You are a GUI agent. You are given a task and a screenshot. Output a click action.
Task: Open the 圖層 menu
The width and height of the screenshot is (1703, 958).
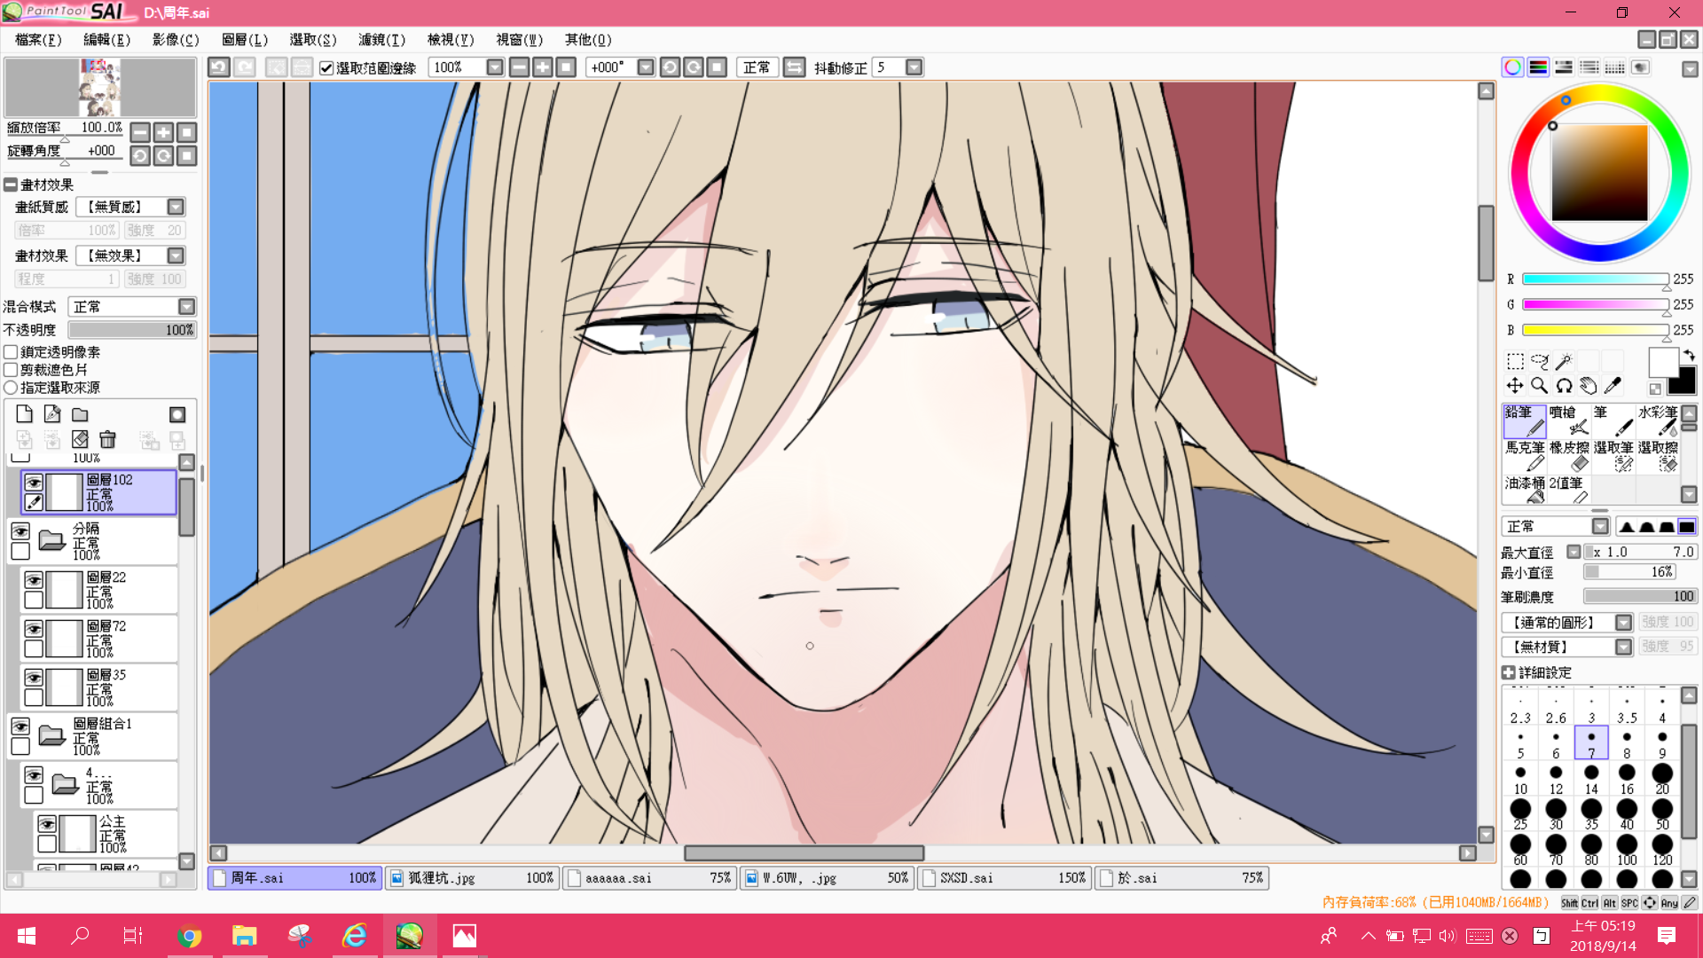pos(244,40)
